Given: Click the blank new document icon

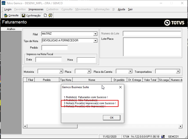Looking at the screenshot, I should (45, 15).
